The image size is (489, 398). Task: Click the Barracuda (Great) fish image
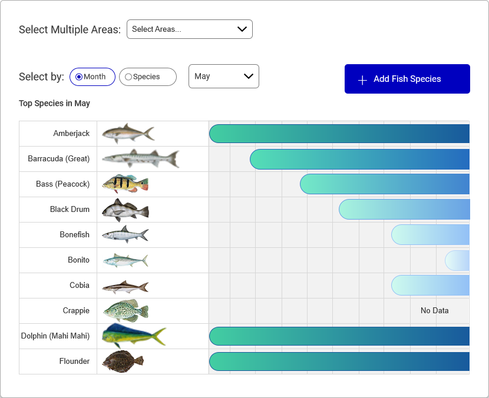140,158
